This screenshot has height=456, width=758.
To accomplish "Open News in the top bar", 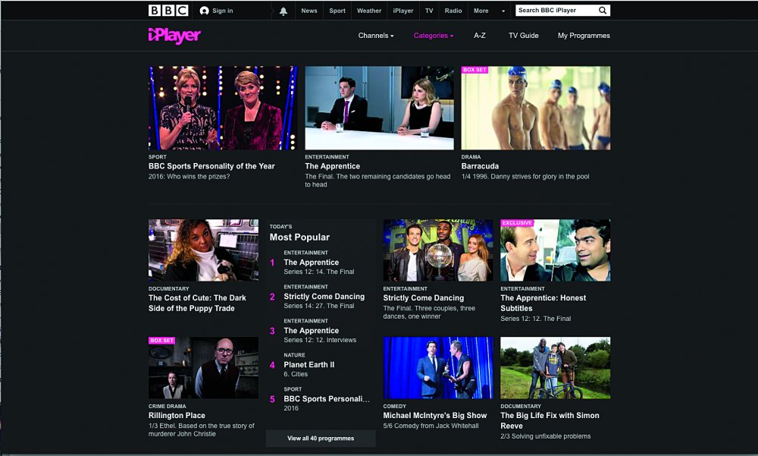I will pyautogui.click(x=309, y=11).
